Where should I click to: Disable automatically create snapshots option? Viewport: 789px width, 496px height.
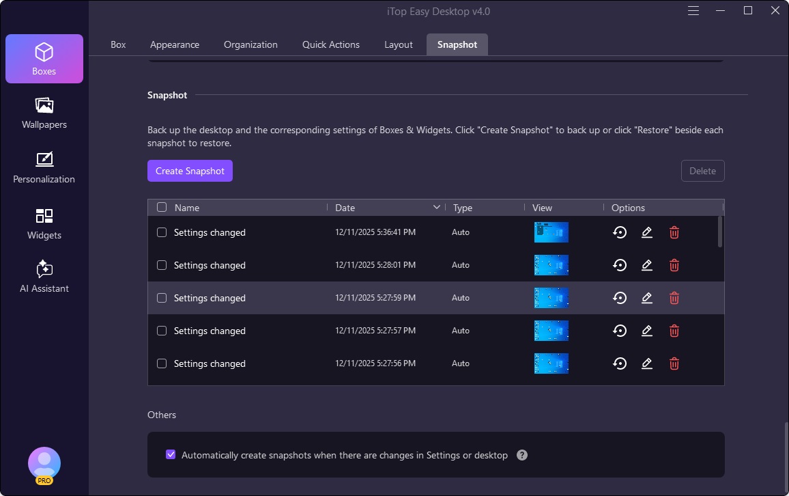[x=171, y=455]
